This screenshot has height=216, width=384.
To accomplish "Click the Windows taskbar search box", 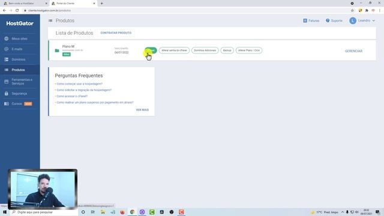I will coord(44,212).
